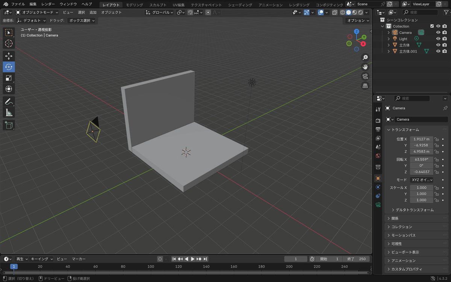451x282 pixels.
Task: Open the グローバル orientation dropdown
Action: point(160,12)
